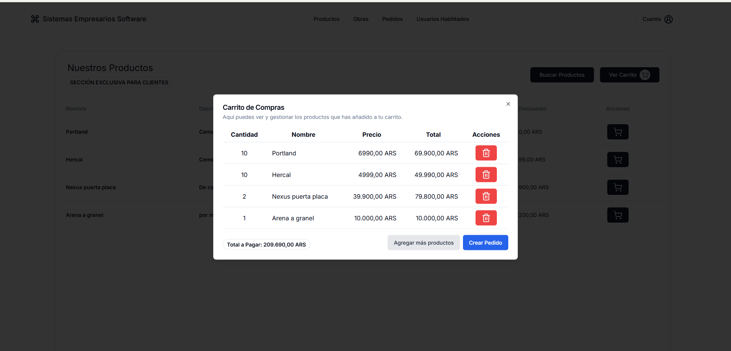This screenshot has width=731, height=351.
Task: Close the Carrito de Compras dialog
Action: (x=508, y=104)
